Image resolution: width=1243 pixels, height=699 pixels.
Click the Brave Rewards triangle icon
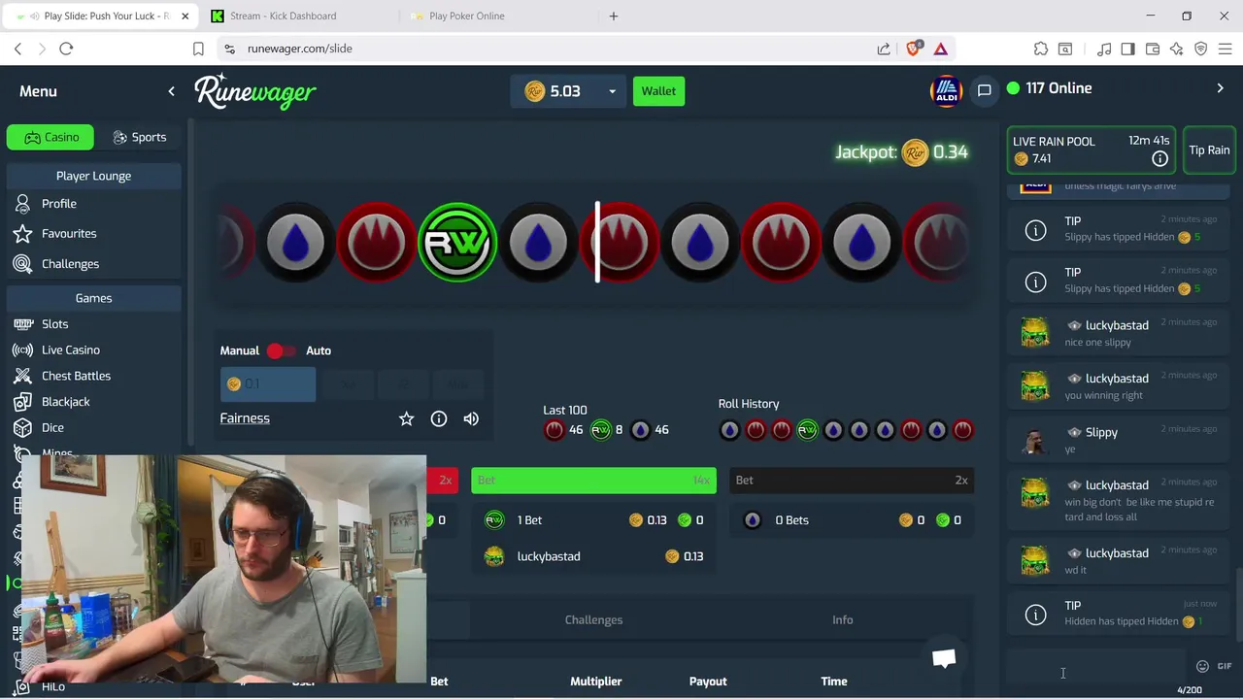941,49
